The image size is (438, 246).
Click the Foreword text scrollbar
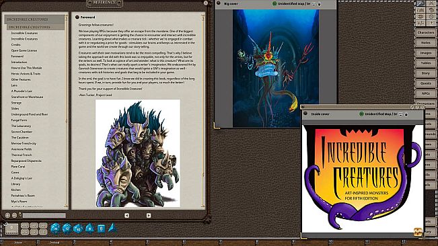tap(203, 111)
